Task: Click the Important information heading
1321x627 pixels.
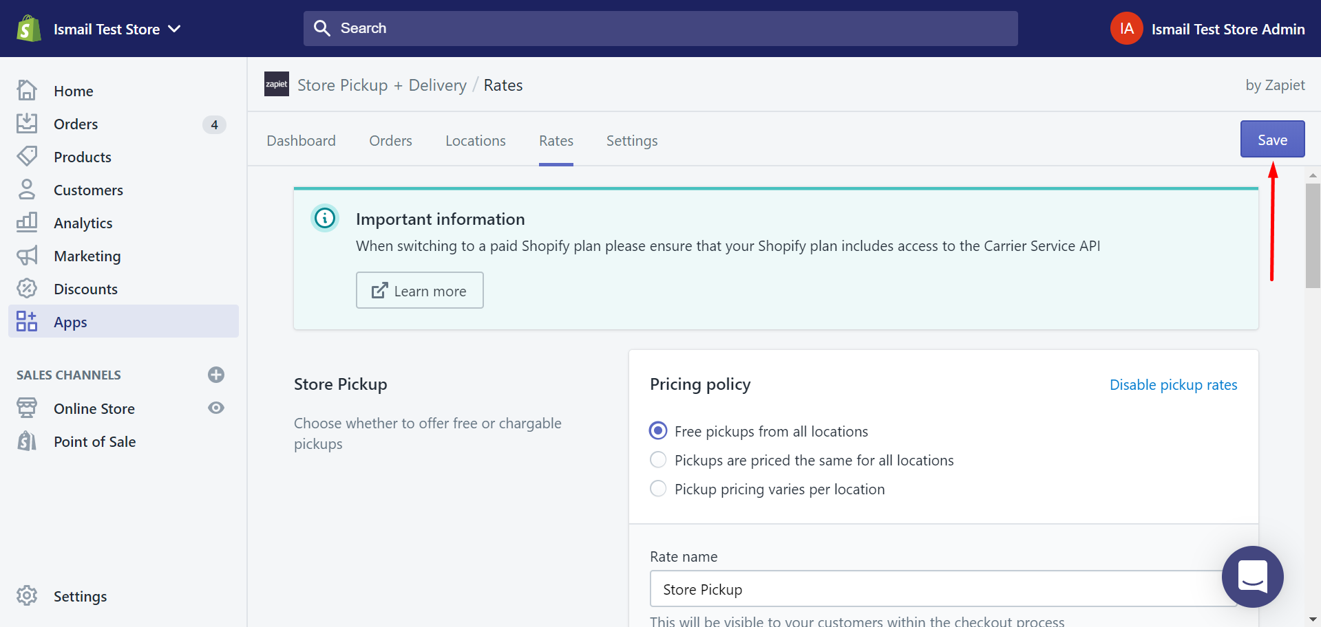Action: [x=440, y=219]
